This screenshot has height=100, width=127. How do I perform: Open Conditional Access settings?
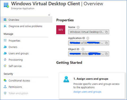coord(19,81)
